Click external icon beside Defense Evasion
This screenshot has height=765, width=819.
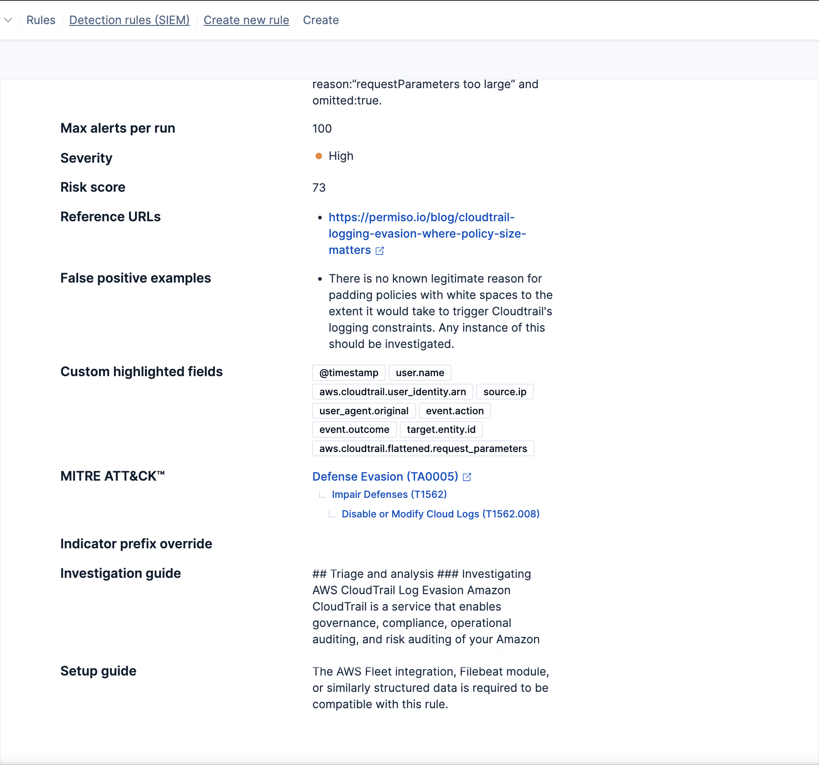coord(467,477)
